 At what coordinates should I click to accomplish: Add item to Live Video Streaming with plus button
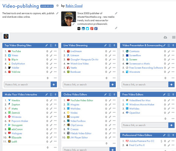[113, 84]
